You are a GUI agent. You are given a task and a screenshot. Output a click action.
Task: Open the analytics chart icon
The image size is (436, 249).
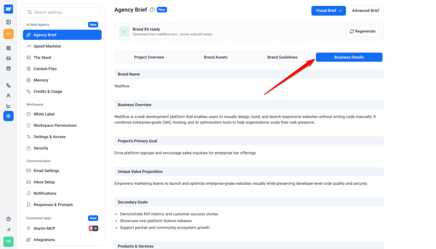click(9, 106)
